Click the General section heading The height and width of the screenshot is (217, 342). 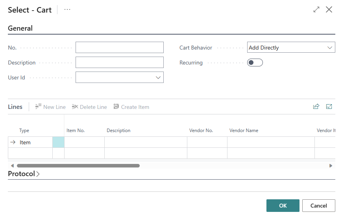coord(20,28)
